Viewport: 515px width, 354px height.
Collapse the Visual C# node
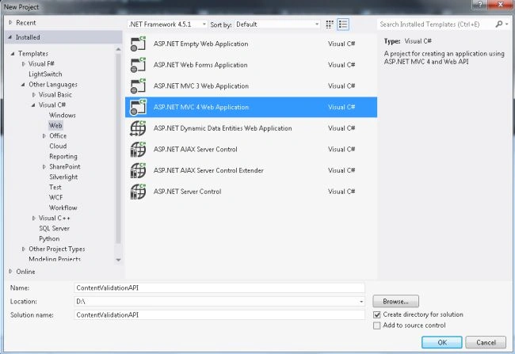click(x=33, y=105)
